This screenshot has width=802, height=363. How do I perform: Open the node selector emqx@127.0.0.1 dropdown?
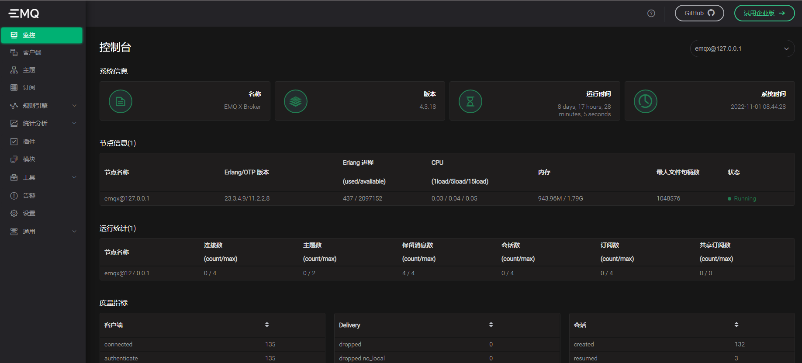coord(742,48)
